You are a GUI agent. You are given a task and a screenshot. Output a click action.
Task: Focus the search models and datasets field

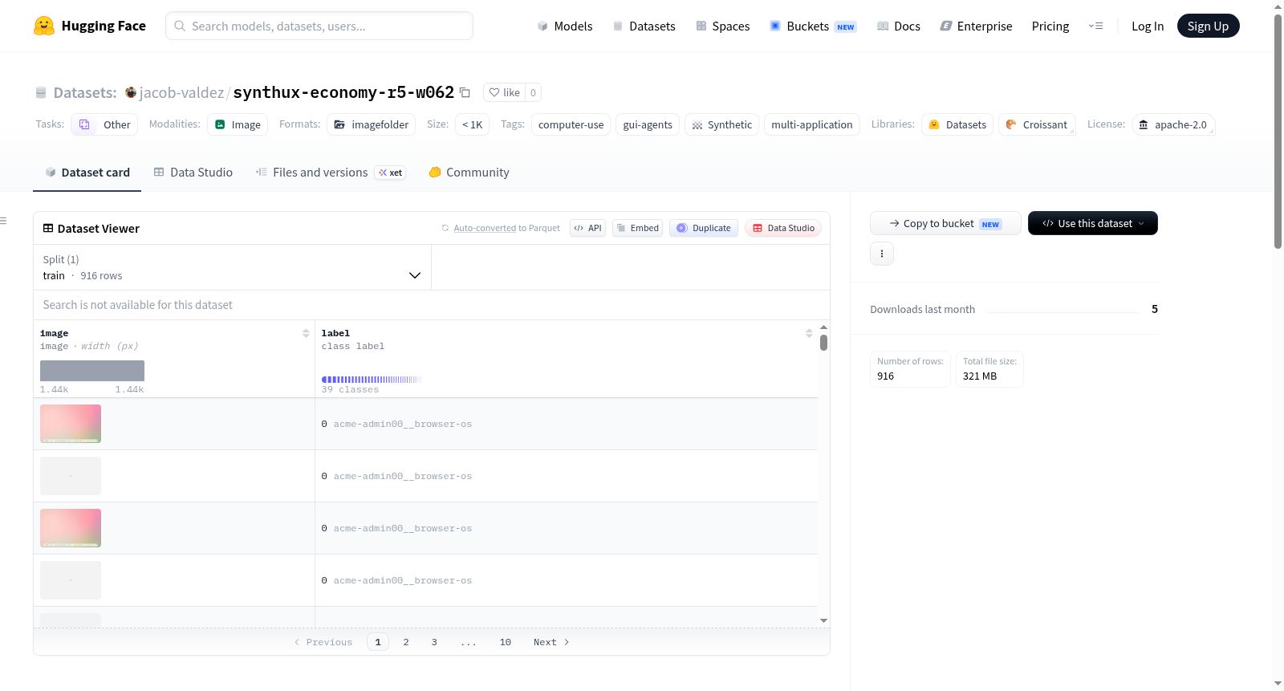click(319, 26)
